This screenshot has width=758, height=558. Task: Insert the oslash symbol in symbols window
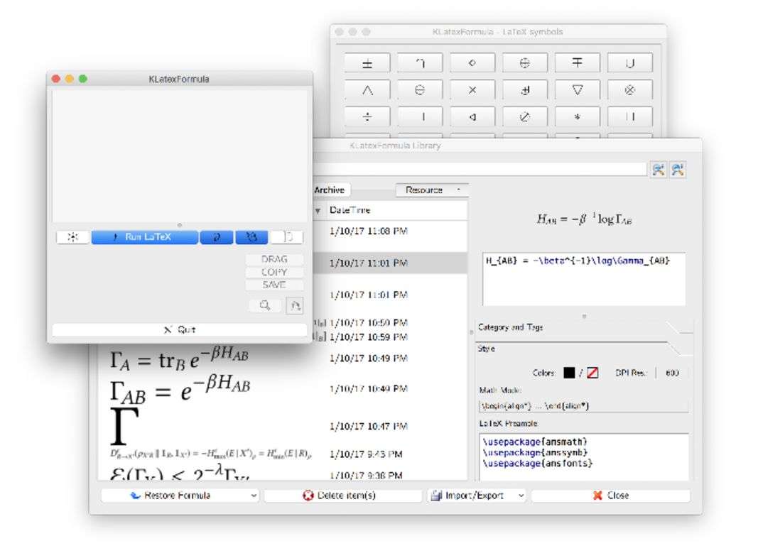click(x=525, y=116)
